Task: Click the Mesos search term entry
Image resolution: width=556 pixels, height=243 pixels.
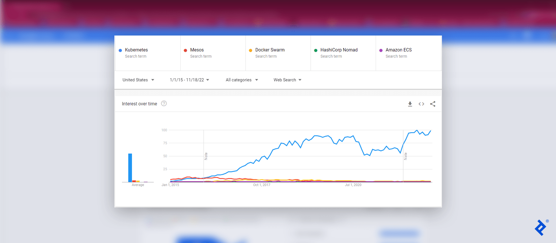Action: pos(212,53)
